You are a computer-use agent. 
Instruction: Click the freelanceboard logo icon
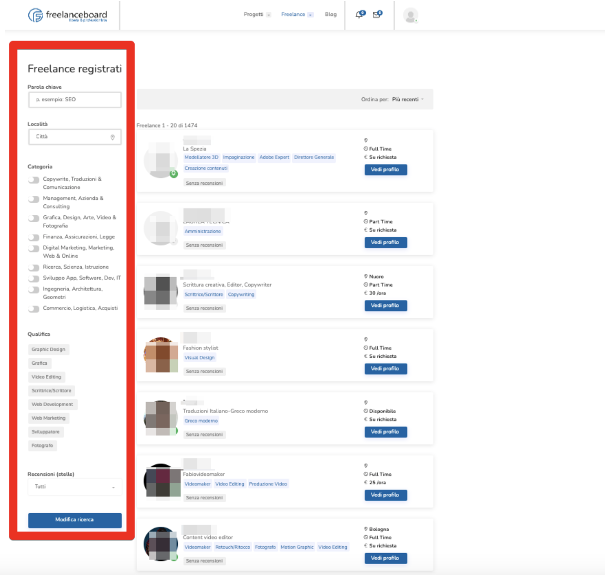coord(35,15)
